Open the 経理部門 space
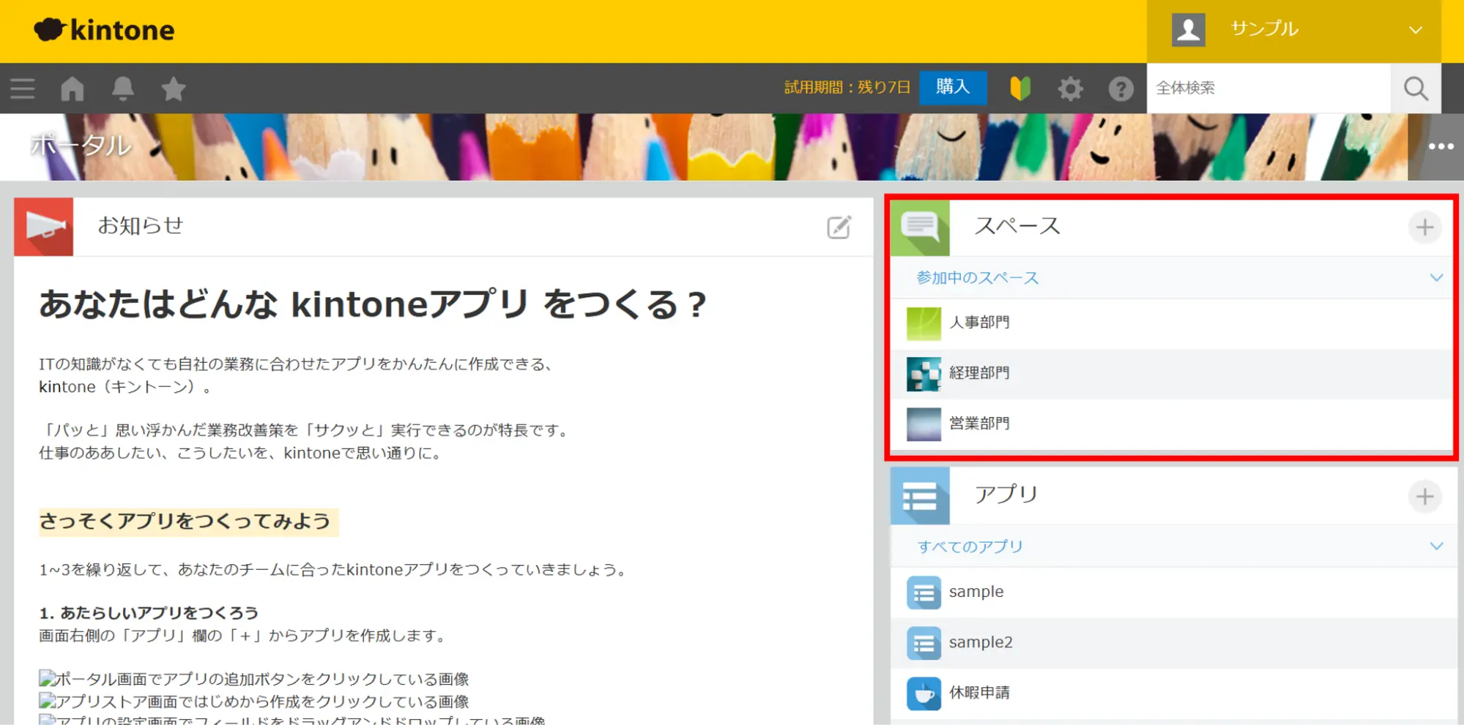Viewport: 1464px width, 725px height. point(979,373)
